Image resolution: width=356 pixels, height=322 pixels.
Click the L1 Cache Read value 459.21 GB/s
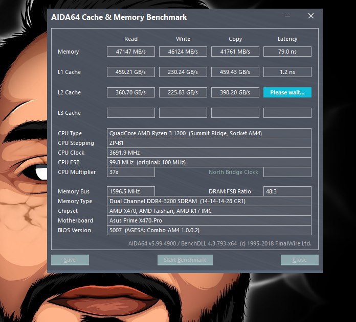(131, 72)
